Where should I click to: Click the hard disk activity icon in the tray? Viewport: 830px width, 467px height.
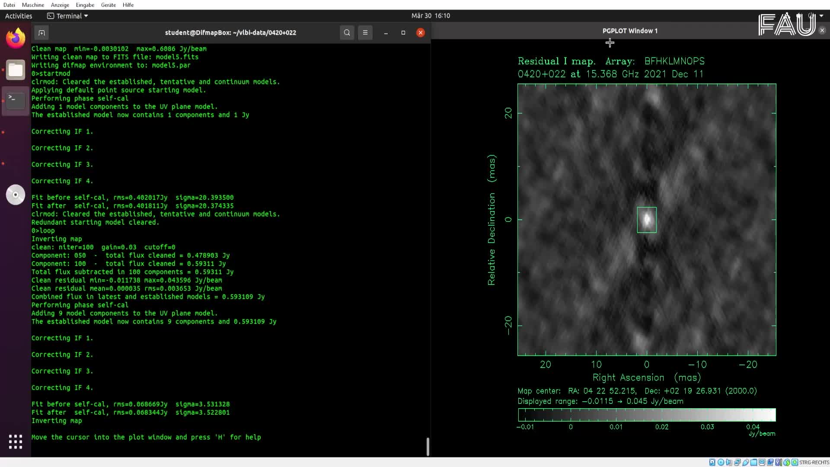click(x=712, y=462)
